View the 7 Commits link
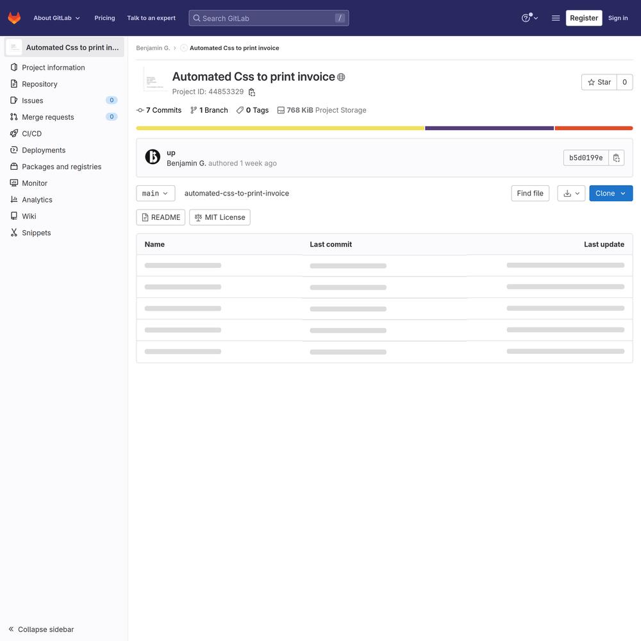 (159, 110)
